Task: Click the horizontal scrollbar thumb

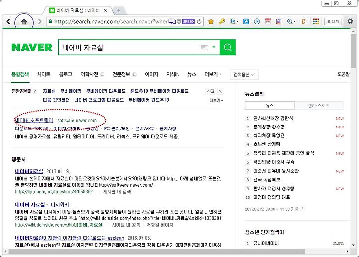Action: 157,251
